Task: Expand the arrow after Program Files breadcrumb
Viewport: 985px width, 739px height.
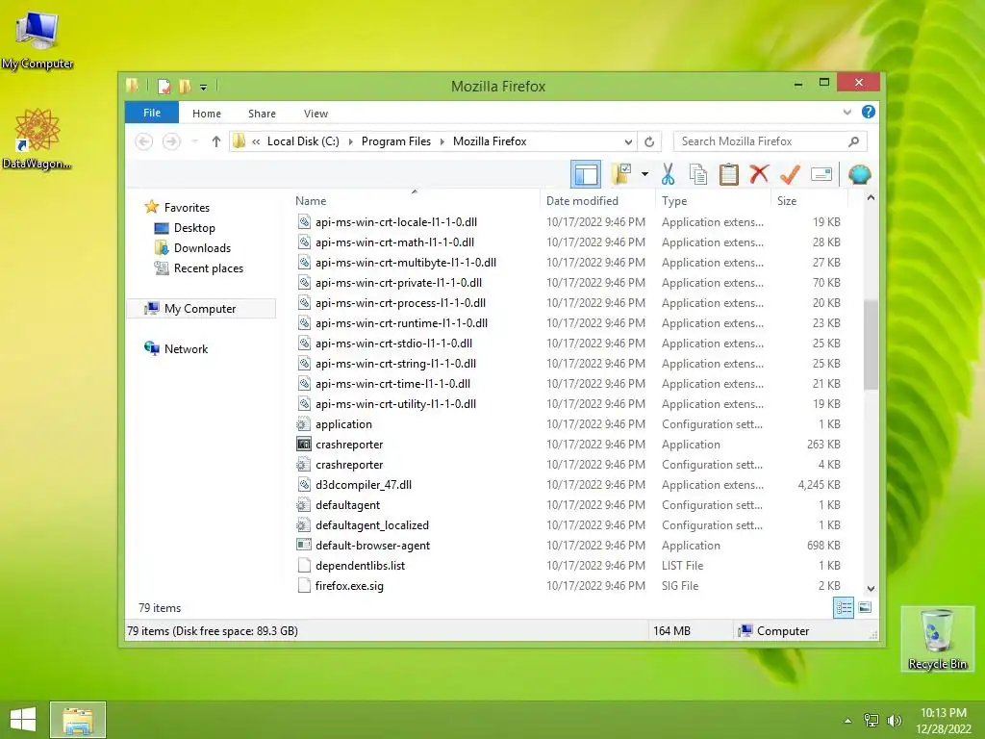Action: (x=442, y=142)
